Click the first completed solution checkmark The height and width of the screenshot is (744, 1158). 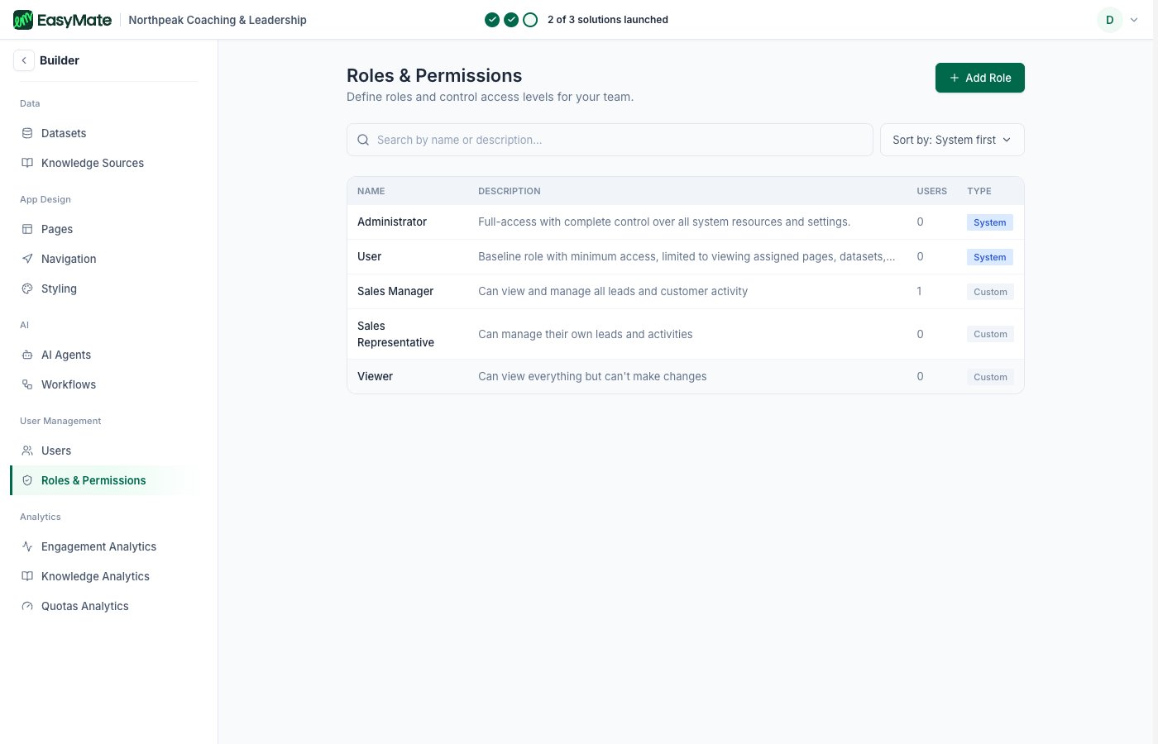[x=492, y=20]
